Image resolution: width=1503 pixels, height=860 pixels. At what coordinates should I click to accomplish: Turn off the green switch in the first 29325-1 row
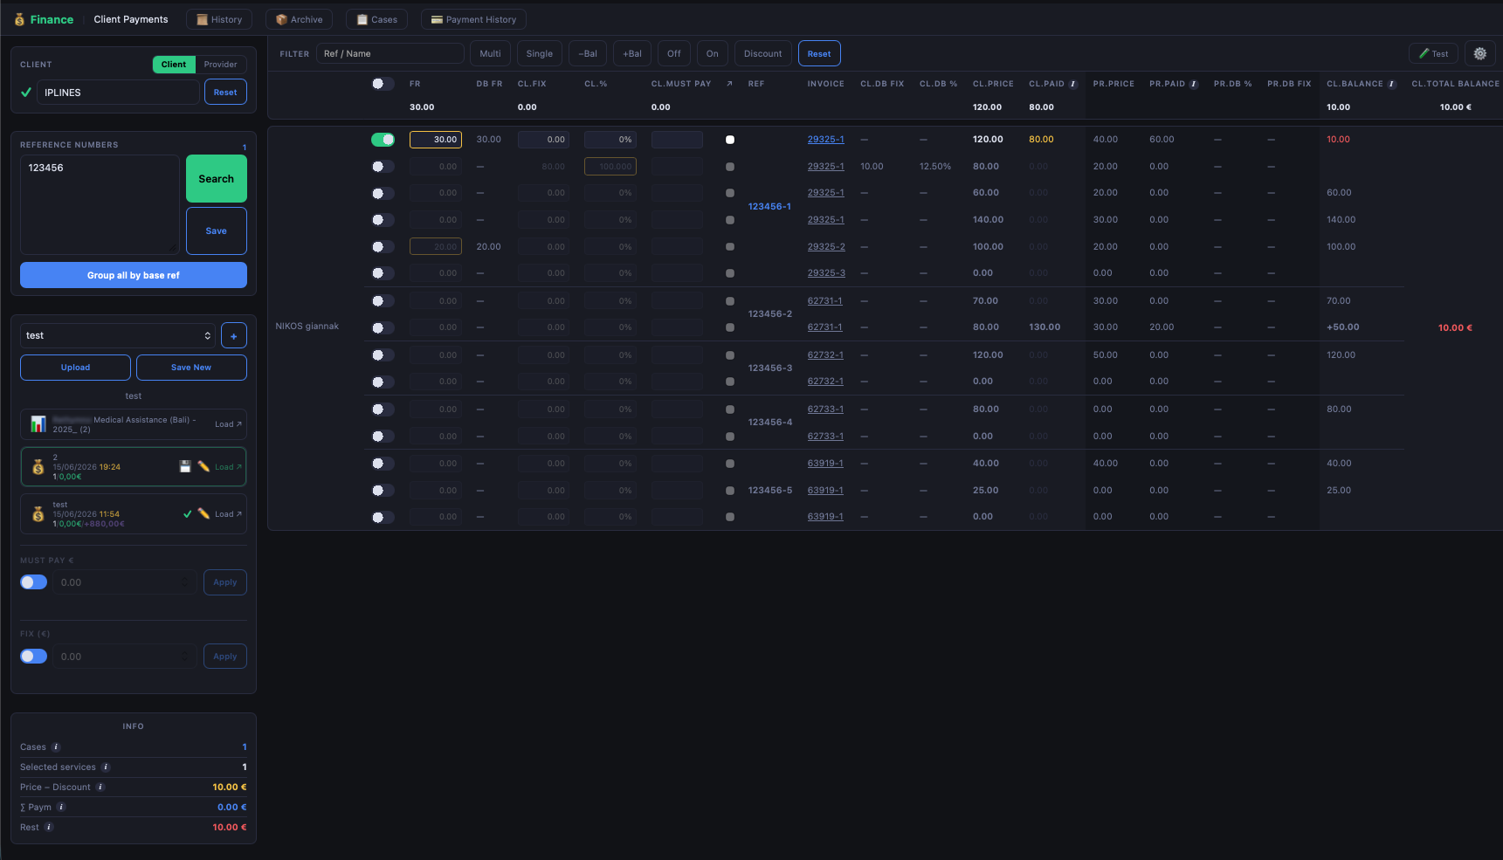[383, 140]
